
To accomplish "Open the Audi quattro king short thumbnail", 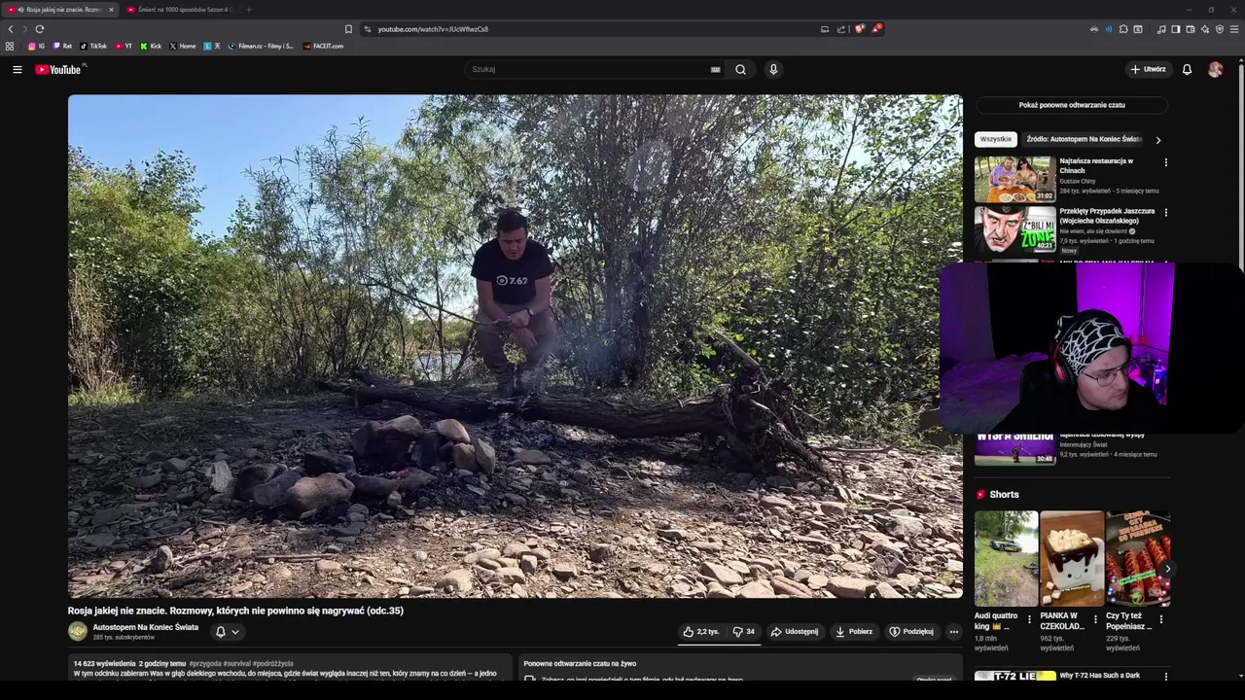I will pos(1006,559).
